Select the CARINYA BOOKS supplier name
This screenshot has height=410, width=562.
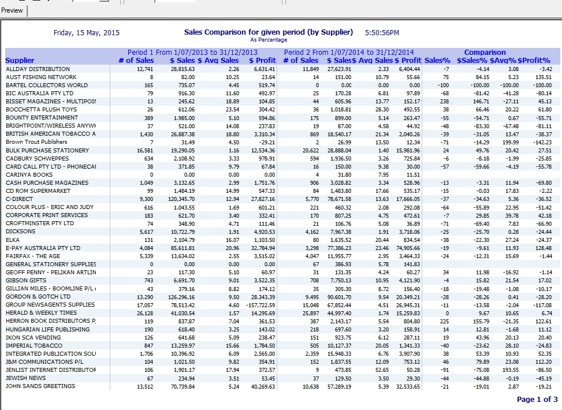(29, 174)
